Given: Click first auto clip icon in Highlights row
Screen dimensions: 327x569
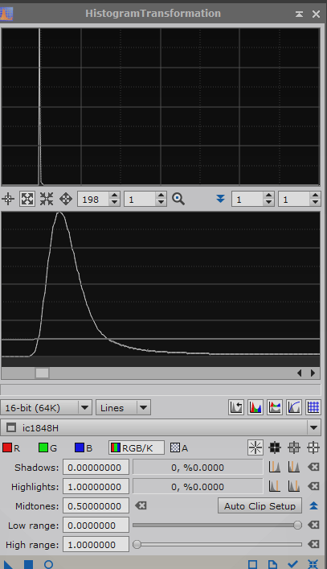Looking at the screenshot, I should [x=275, y=486].
